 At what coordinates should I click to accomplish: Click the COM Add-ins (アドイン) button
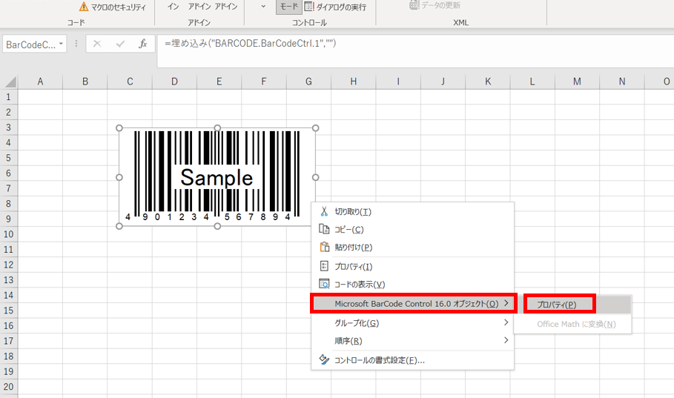pos(225,7)
